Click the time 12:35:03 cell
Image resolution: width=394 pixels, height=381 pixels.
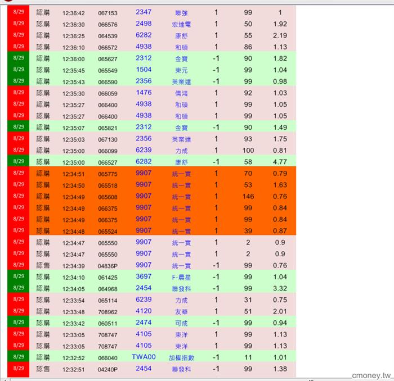tap(73, 139)
